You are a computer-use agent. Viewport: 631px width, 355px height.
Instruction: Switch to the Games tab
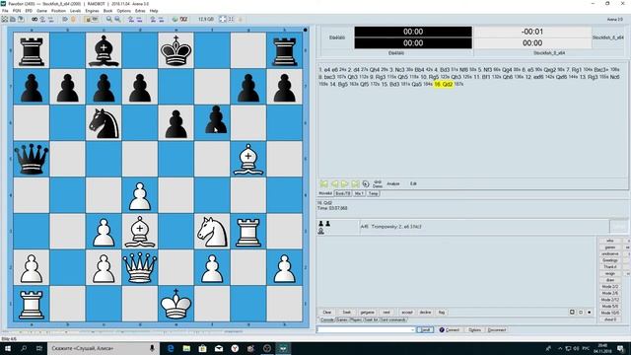pyautogui.click(x=342, y=319)
